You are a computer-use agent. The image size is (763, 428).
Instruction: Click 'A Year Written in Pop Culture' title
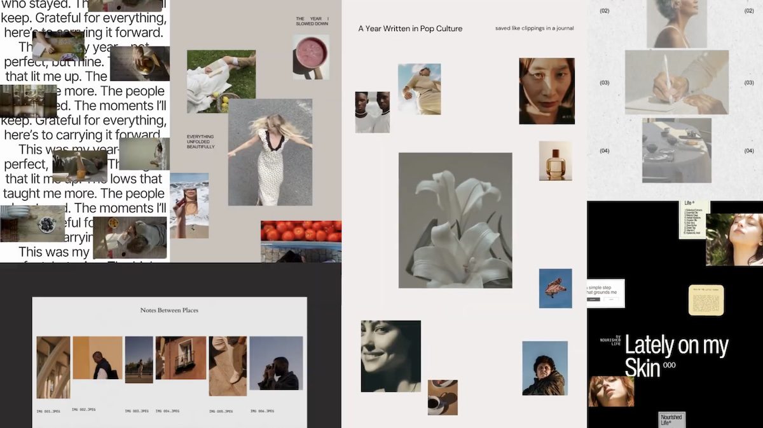point(410,29)
